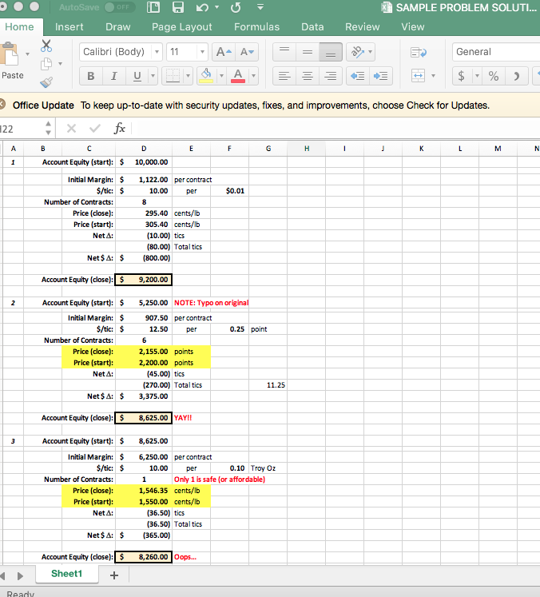Apply yellow fill color
Image resolution: width=540 pixels, height=597 pixels.
(206, 76)
